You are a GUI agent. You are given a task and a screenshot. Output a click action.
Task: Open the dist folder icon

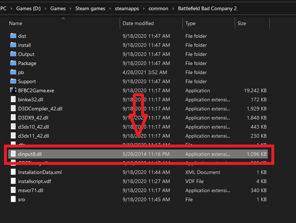[x=13, y=36]
